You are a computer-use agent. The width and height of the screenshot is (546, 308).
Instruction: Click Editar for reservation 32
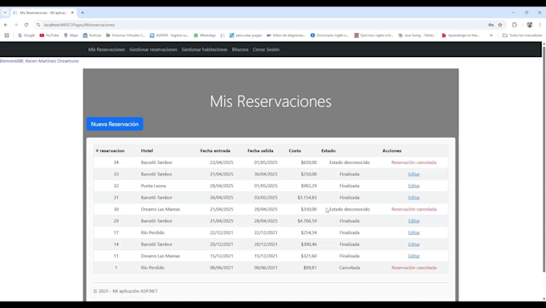click(414, 186)
